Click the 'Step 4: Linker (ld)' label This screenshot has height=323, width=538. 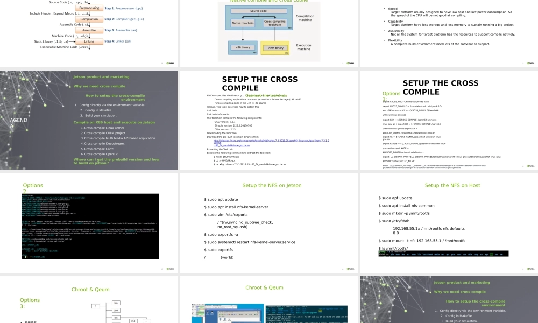[x=117, y=41]
